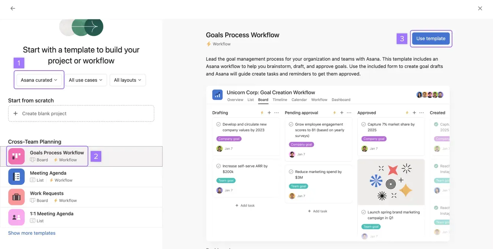
Task: Select Work Requests template
Action: click(x=81, y=197)
